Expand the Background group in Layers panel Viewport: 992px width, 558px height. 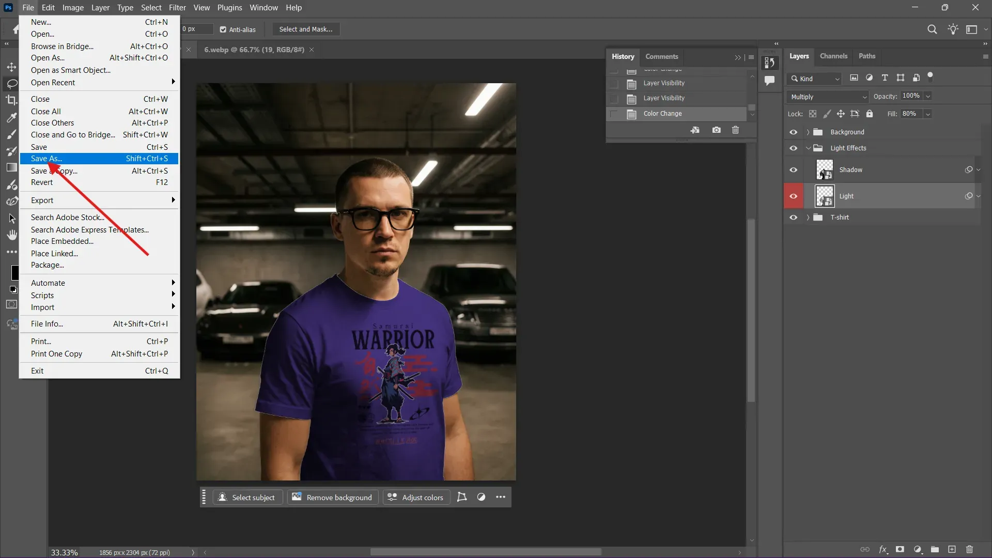pyautogui.click(x=809, y=132)
